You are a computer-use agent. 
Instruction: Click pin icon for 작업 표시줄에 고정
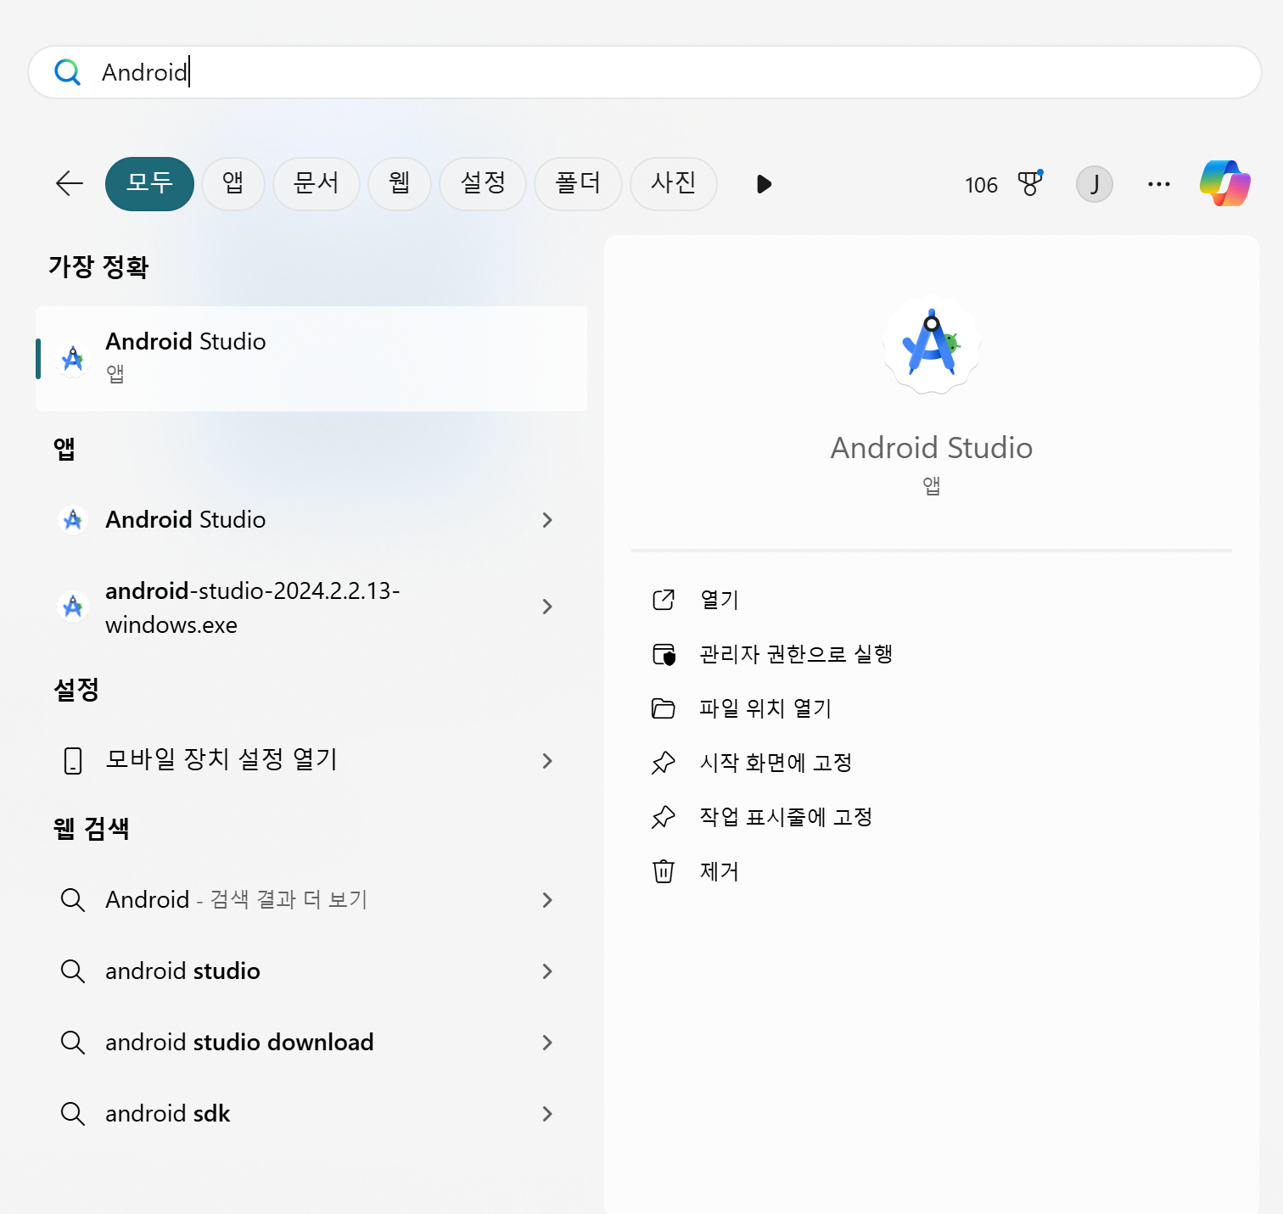click(x=663, y=817)
